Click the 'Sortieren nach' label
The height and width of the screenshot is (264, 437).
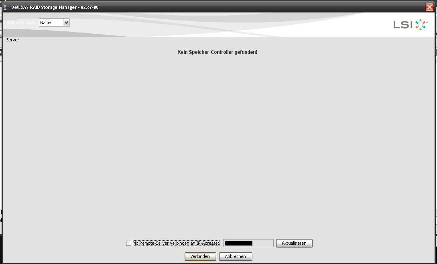pyautogui.click(x=20, y=23)
